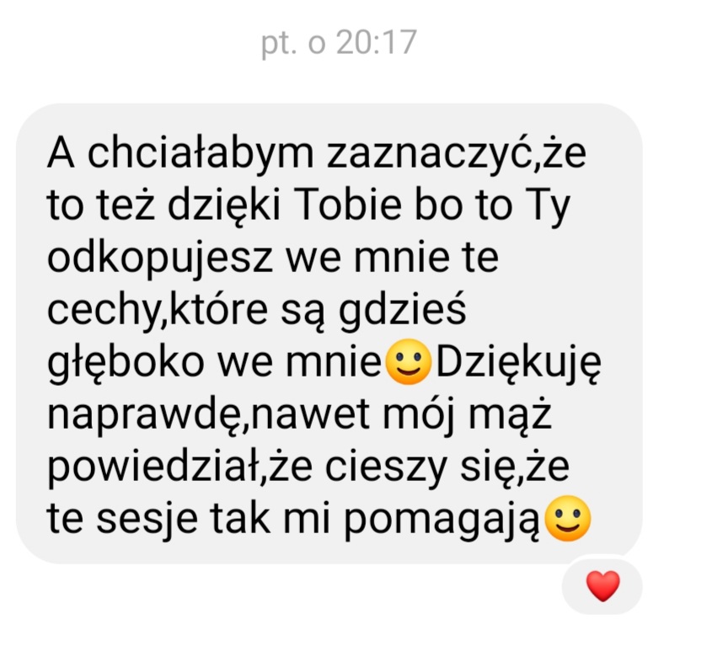Tap the word "głęboko" in the message

(x=126, y=363)
